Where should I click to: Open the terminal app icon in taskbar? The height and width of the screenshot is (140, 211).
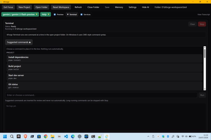[93, 136]
